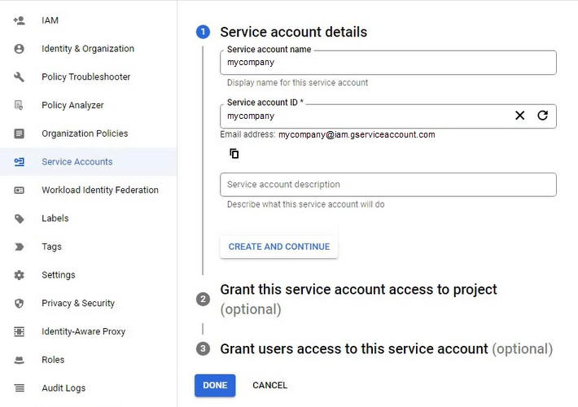Click the Roles hat icon in sidebar
This screenshot has width=578, height=407.
pyautogui.click(x=20, y=360)
